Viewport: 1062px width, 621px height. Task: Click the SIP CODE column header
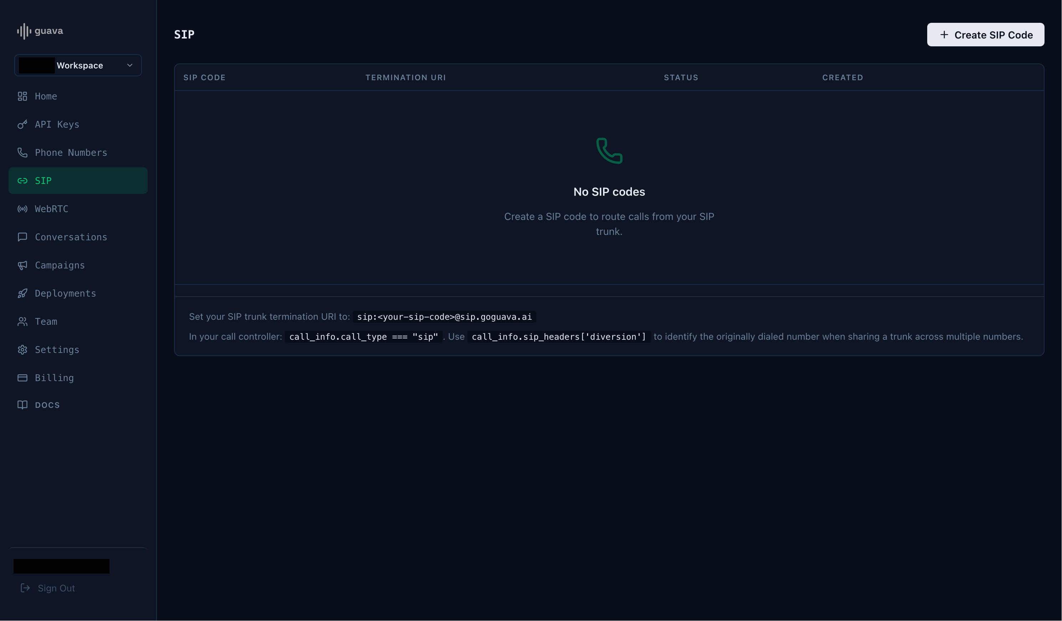click(x=204, y=77)
